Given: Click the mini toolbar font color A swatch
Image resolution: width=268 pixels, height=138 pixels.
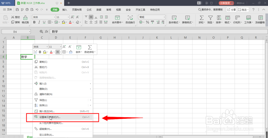Looking at the screenshot, I should 51,52.
